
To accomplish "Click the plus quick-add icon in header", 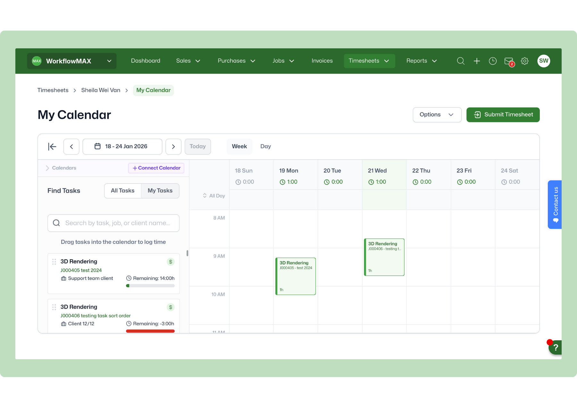I will tap(477, 61).
